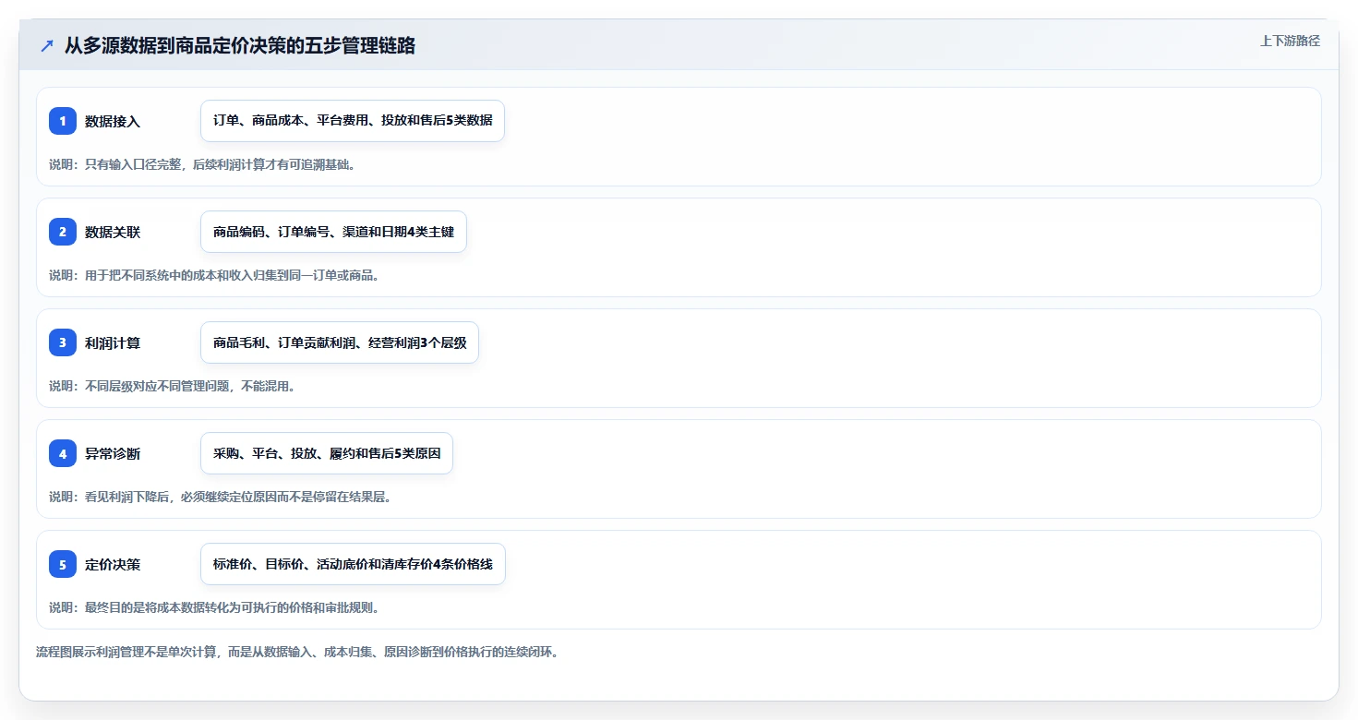Click the note 不同层级对应不同管理问题，不能混用
Image resolution: width=1358 pixels, height=720 pixels.
pos(173,386)
